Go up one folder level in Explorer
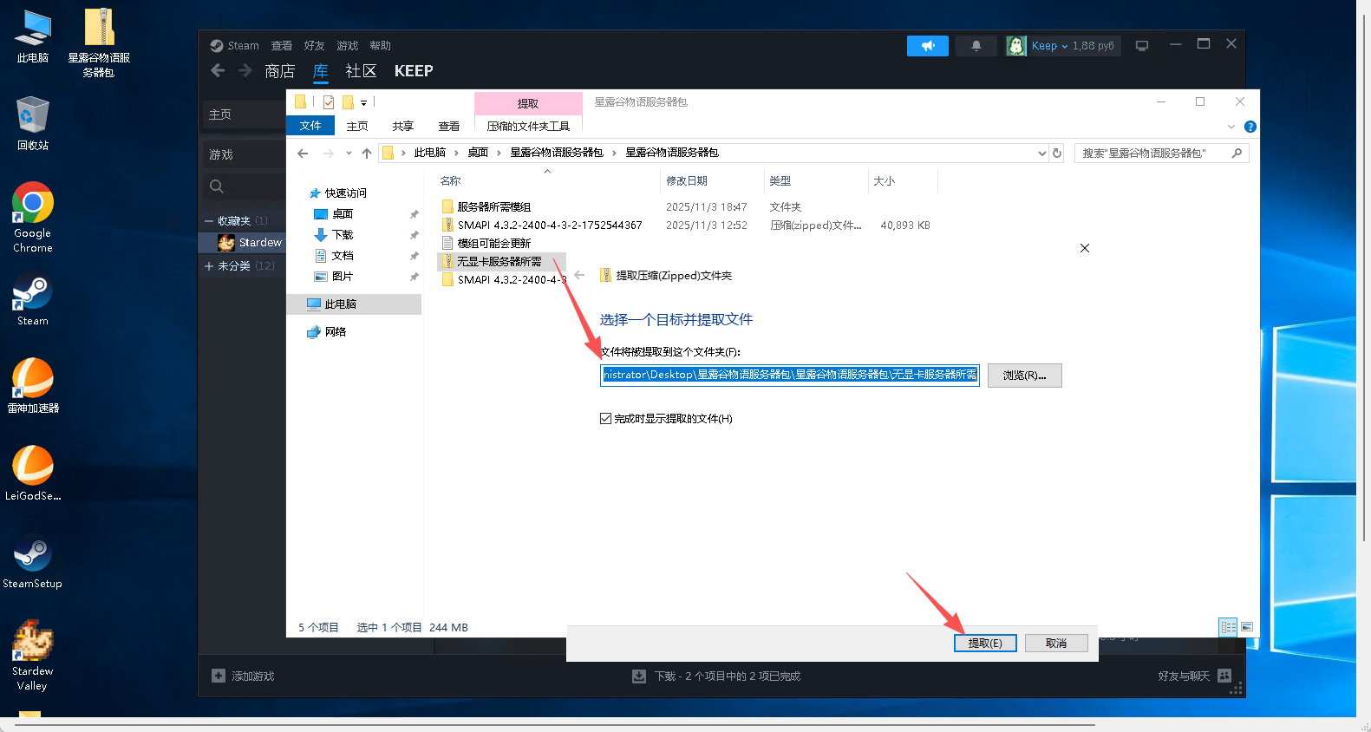The height and width of the screenshot is (732, 1371). click(367, 154)
